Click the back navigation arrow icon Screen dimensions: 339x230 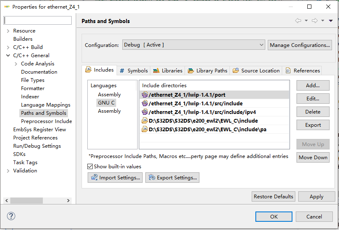coord(298,21)
